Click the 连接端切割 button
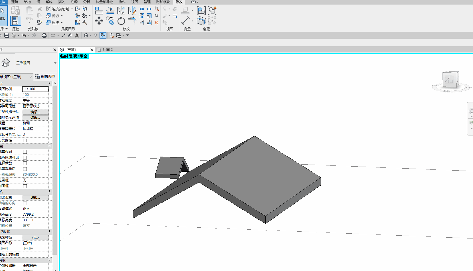 (58, 9)
